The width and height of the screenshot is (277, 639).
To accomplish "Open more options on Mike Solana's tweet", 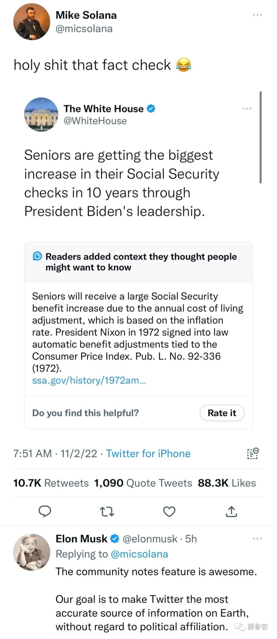I will (x=258, y=15).
